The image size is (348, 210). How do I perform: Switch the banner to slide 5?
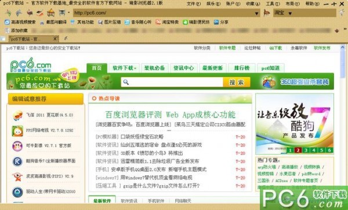pos(321,150)
